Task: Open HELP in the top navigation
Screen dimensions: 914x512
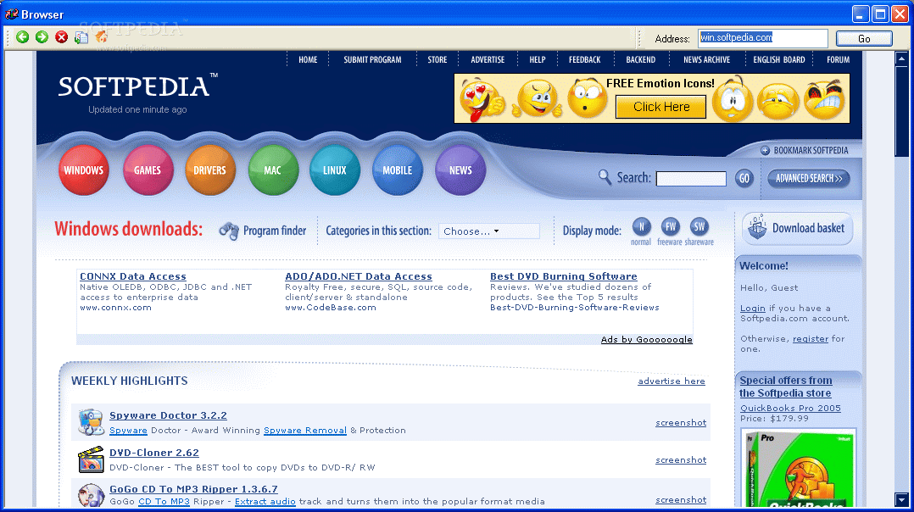Action: [x=538, y=59]
